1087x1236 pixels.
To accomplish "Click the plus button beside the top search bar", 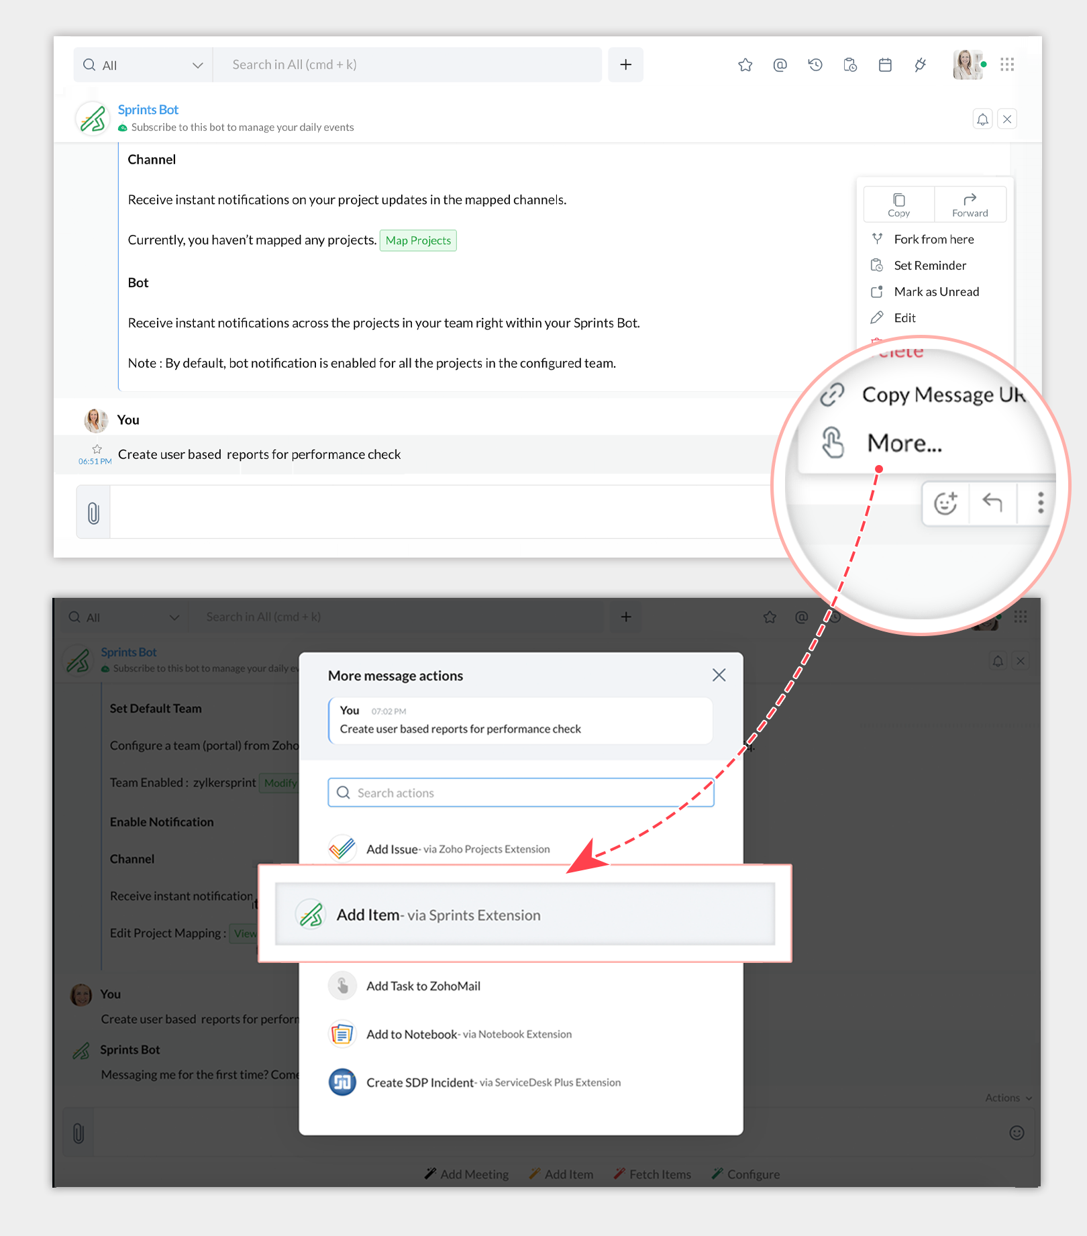I will [625, 64].
